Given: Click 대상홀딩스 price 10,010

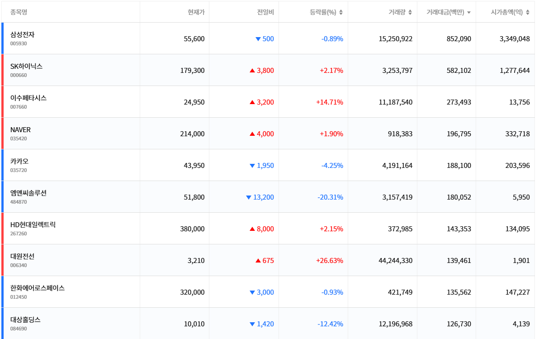Looking at the screenshot, I should coord(194,324).
